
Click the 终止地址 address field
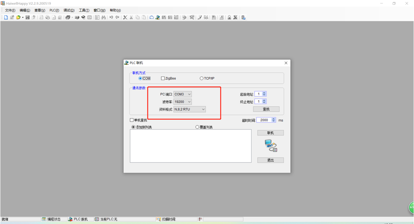tap(259, 101)
